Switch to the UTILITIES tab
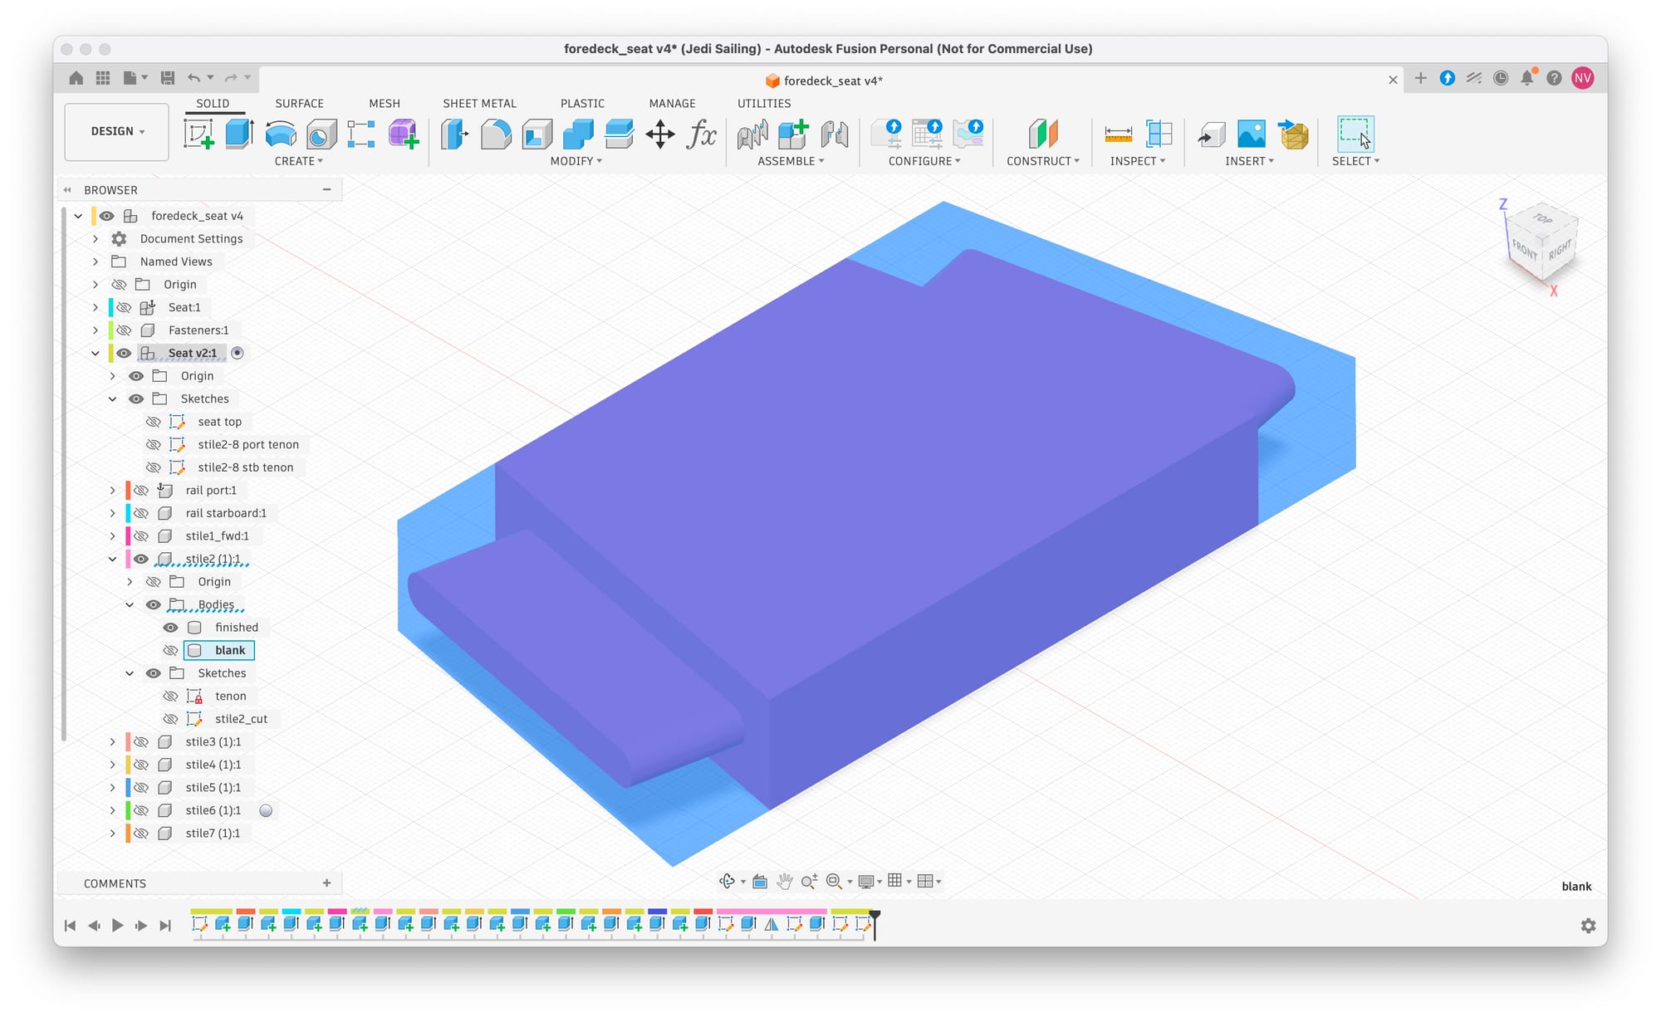The image size is (1661, 1017). point(764,104)
